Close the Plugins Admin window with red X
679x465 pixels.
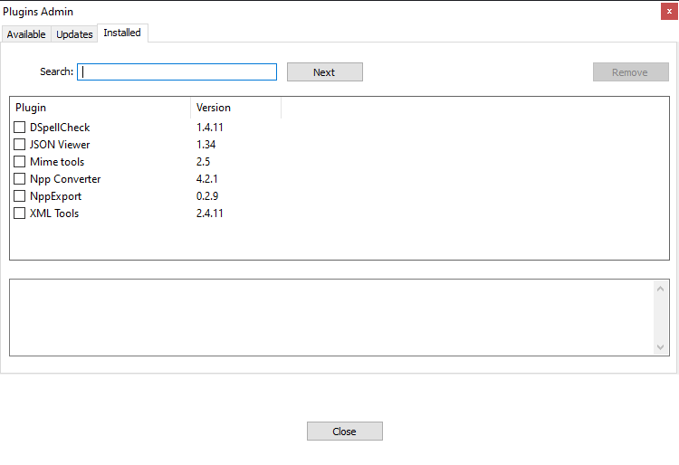tap(669, 12)
